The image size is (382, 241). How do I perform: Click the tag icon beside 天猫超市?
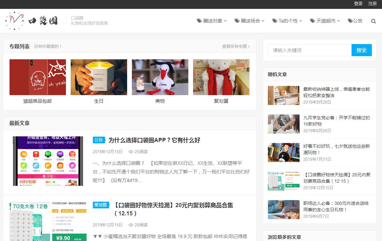[313, 21]
